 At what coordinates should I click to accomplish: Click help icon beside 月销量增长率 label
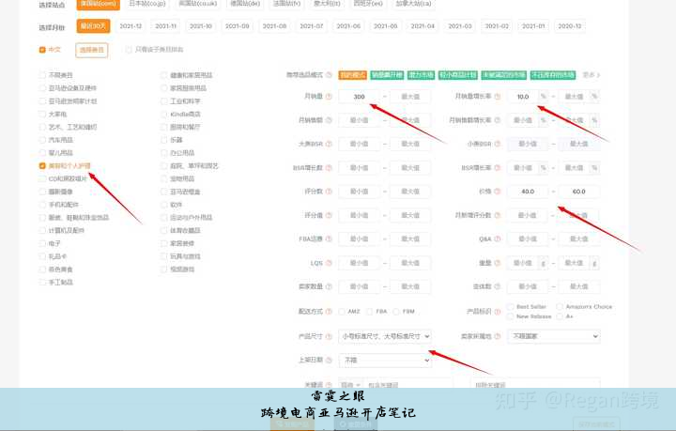tap(497, 97)
